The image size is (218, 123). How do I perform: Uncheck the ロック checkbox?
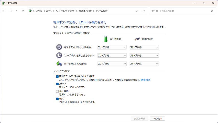57,99
